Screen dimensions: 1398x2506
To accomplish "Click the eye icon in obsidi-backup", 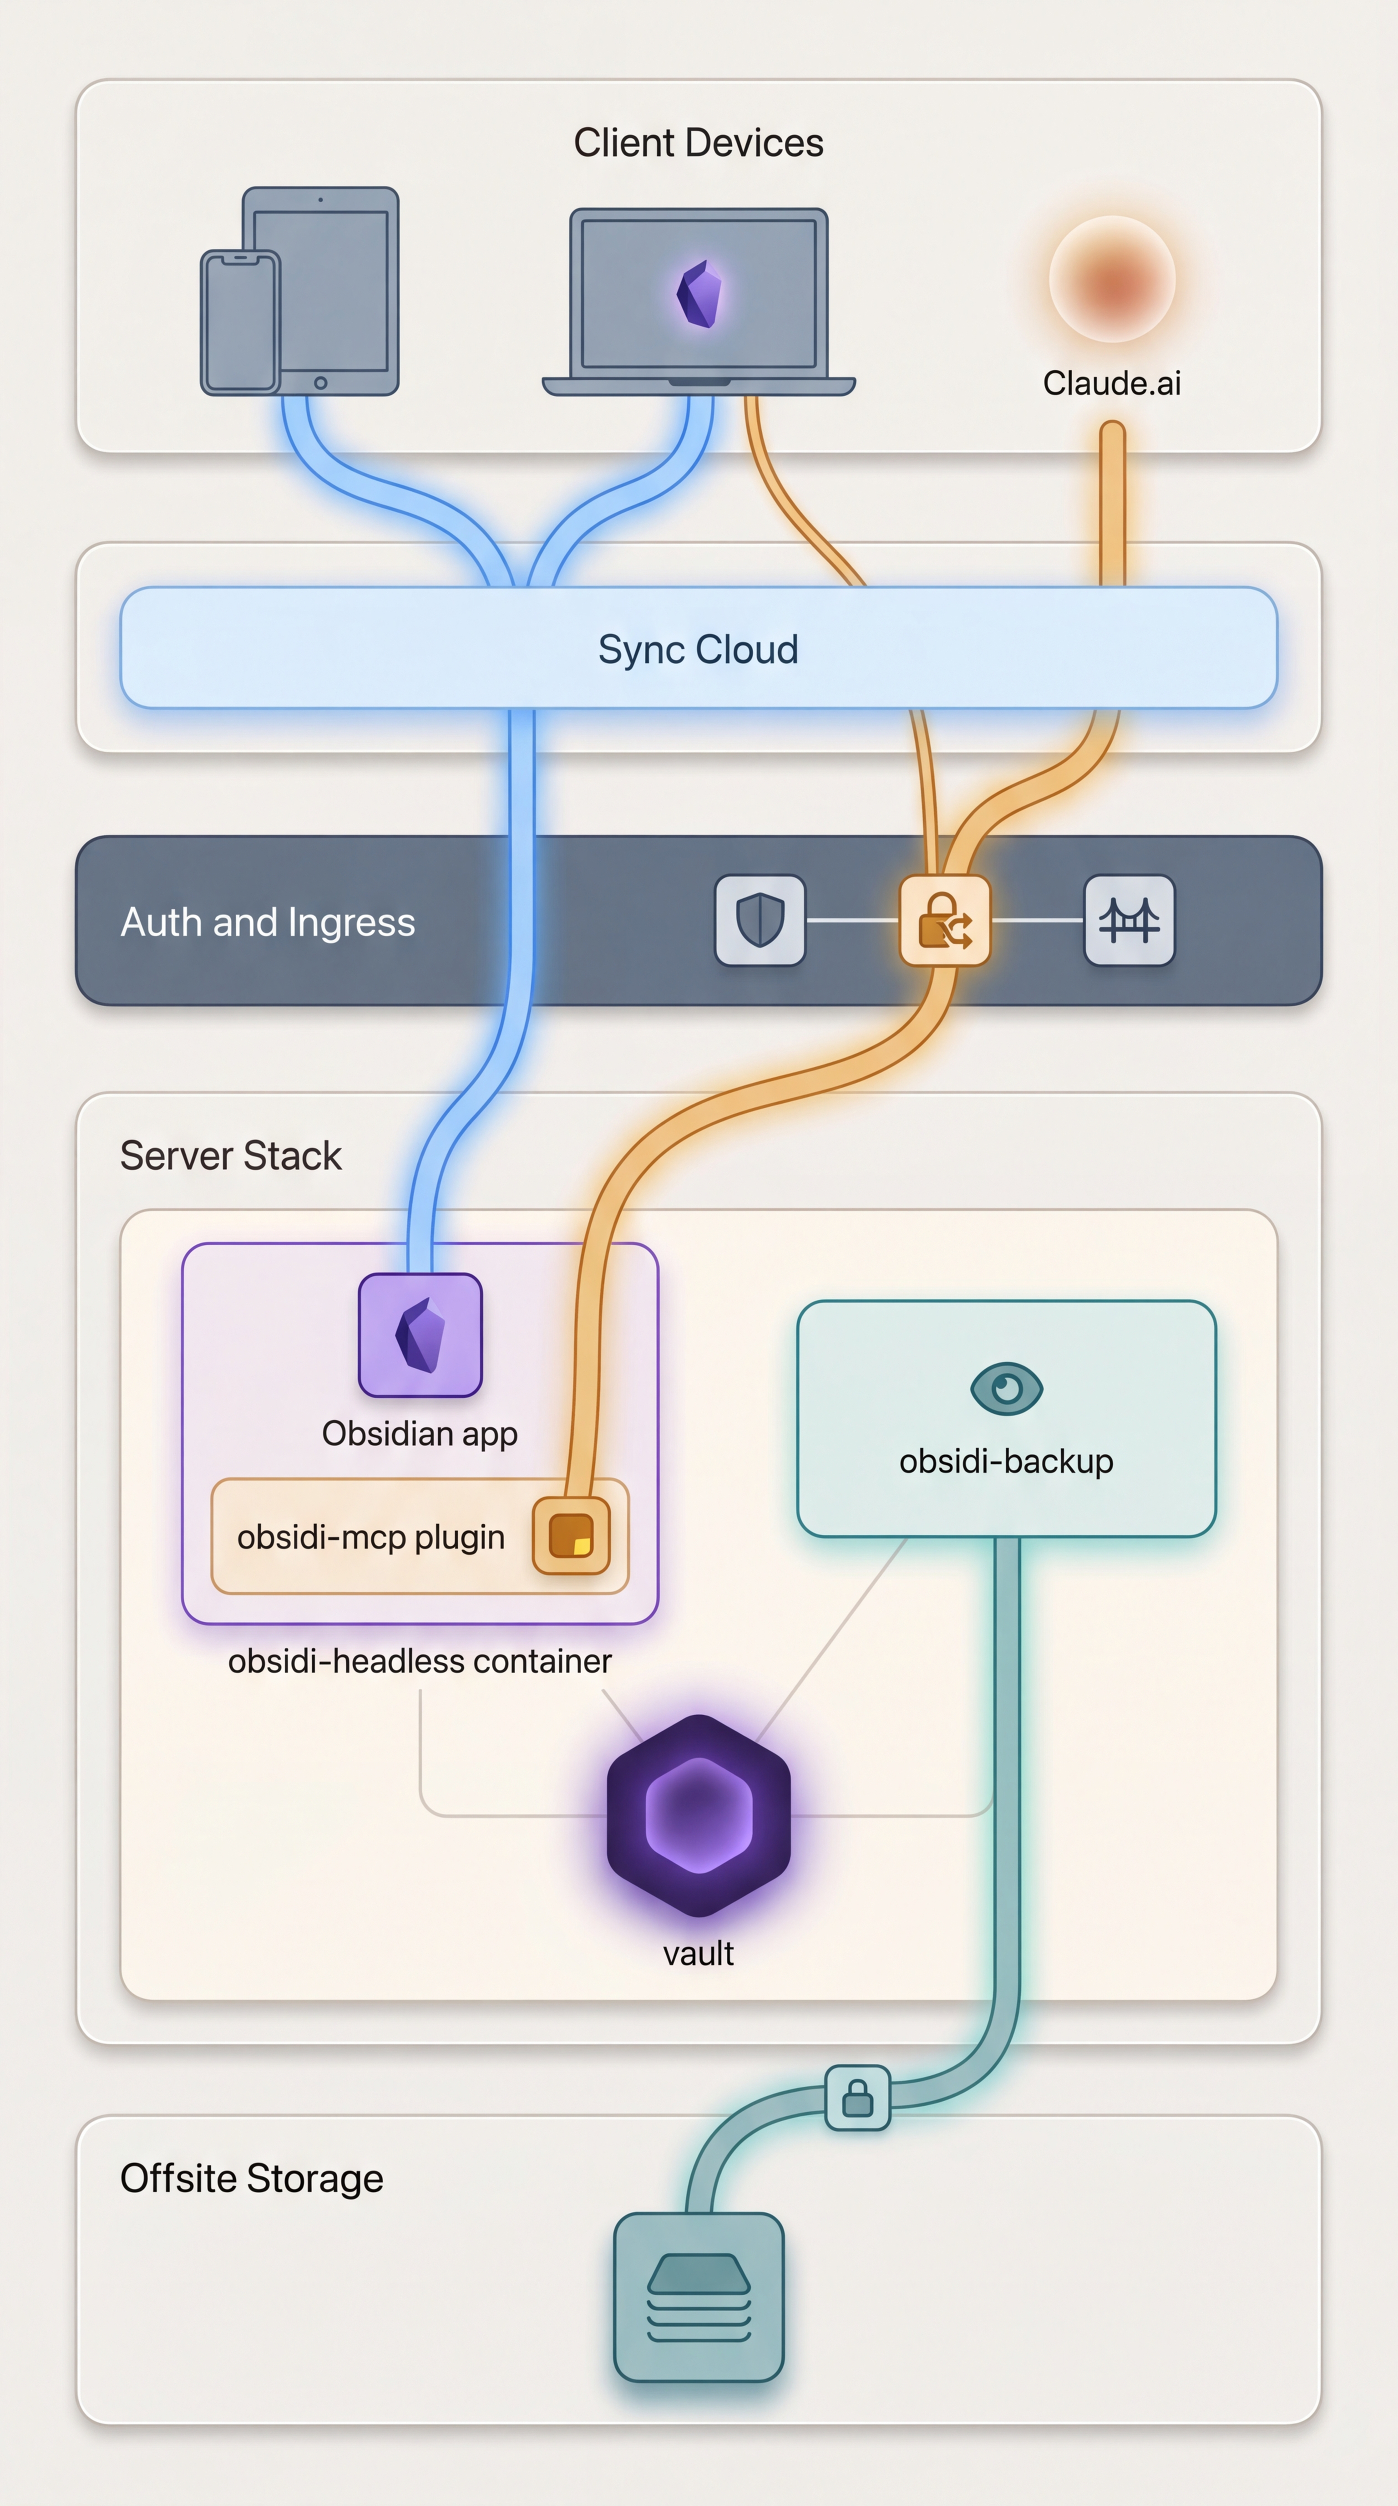I will click(x=1006, y=1388).
